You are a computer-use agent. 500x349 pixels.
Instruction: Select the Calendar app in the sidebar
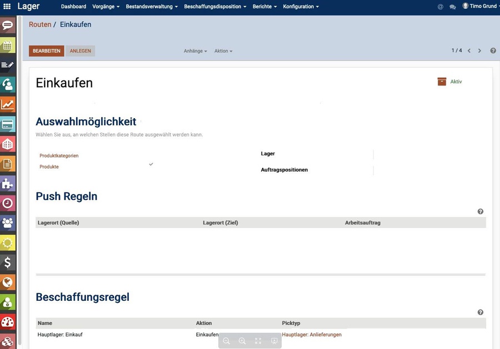click(x=7, y=45)
